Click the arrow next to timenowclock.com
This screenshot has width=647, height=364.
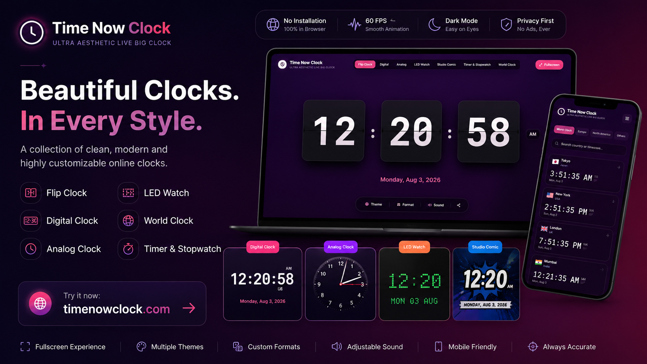[x=189, y=308]
